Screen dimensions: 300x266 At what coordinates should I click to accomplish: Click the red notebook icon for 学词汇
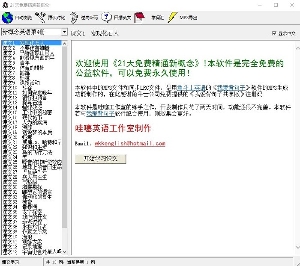(139, 18)
